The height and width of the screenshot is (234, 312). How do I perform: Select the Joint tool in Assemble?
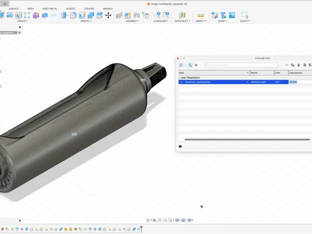click(x=136, y=15)
